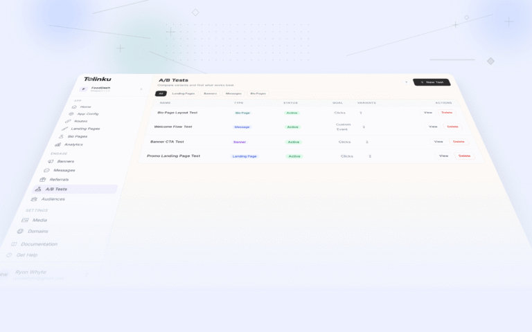Click the Bio Pages person icon
Viewport: 532px width, 332px height.
point(61,136)
